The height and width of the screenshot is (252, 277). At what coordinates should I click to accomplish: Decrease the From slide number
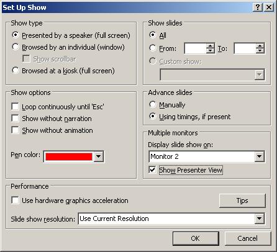point(211,51)
